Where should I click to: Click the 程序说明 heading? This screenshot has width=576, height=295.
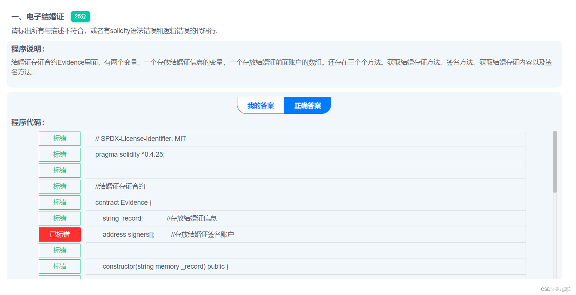point(28,49)
